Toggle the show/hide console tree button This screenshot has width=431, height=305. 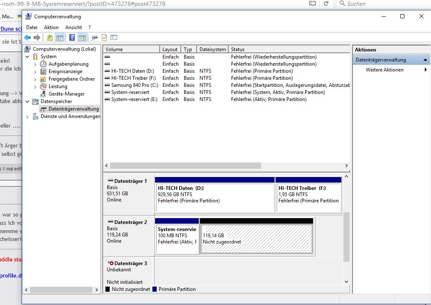pos(60,38)
